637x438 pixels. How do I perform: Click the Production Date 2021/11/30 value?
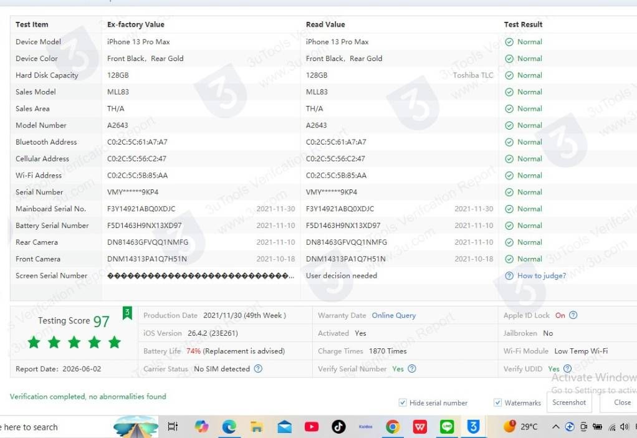pos(244,315)
